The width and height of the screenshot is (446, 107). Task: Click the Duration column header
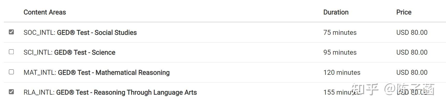coord(336,12)
